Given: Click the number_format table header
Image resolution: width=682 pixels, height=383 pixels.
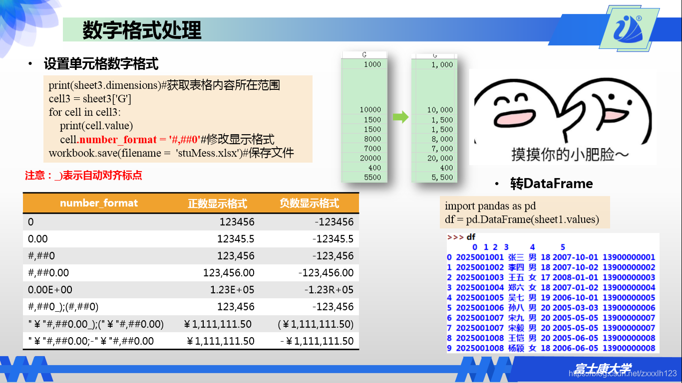Looking at the screenshot, I should tap(99, 203).
